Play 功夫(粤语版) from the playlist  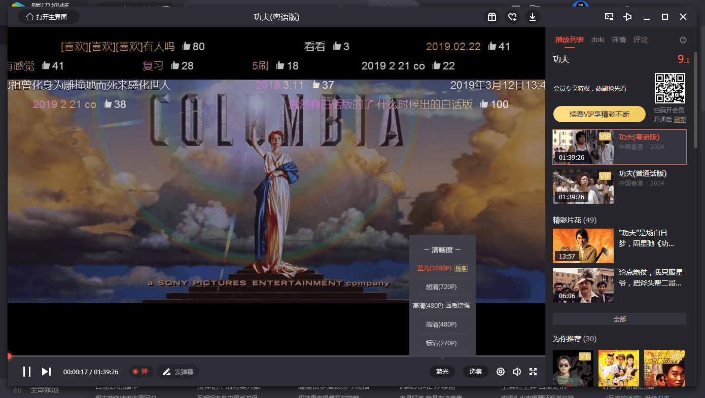pos(619,147)
